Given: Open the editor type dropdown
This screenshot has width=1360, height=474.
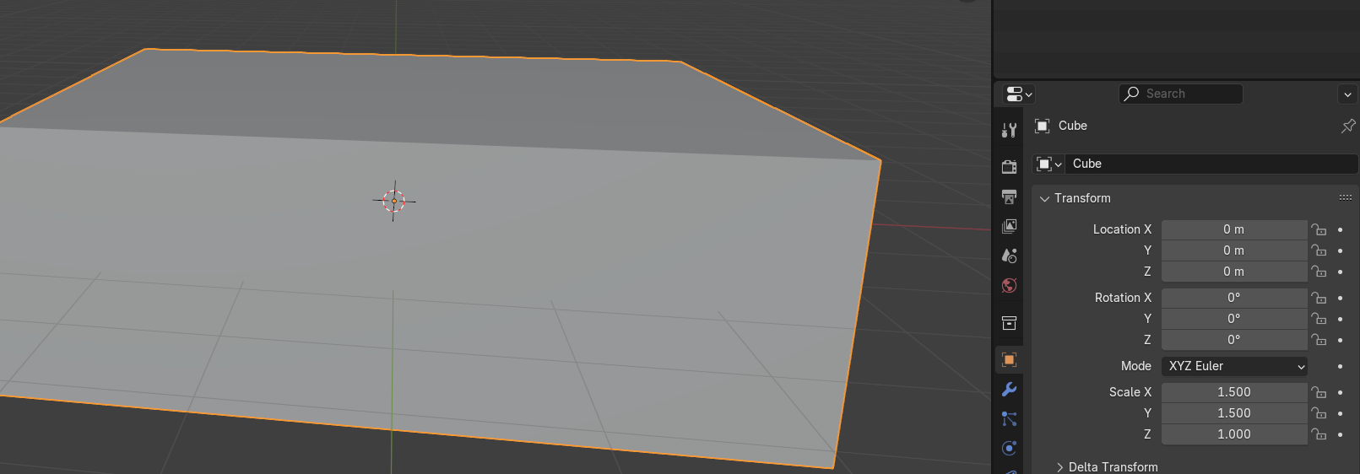Looking at the screenshot, I should pos(1019,94).
